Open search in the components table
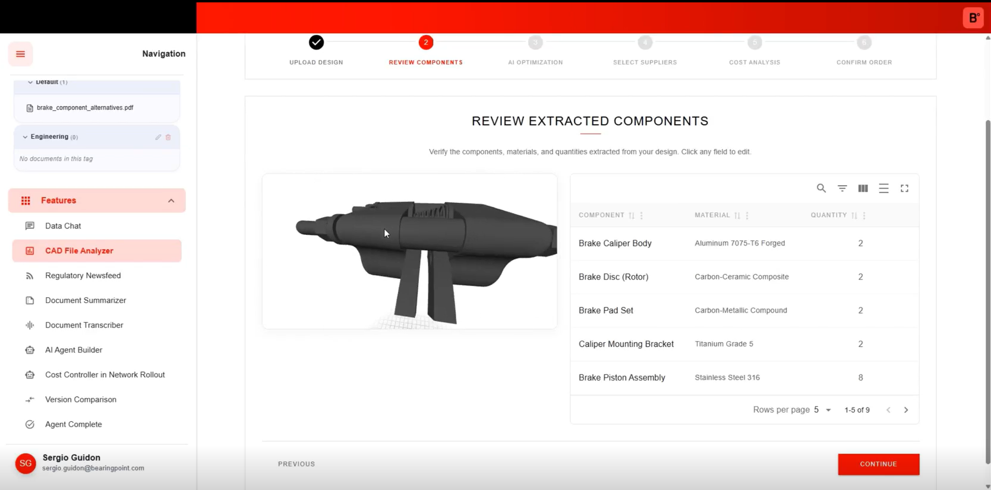 coord(821,188)
